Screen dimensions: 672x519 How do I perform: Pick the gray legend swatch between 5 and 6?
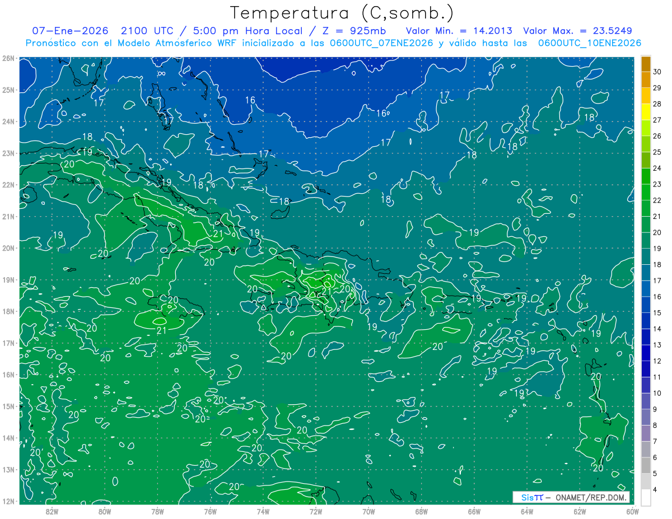coord(646,465)
